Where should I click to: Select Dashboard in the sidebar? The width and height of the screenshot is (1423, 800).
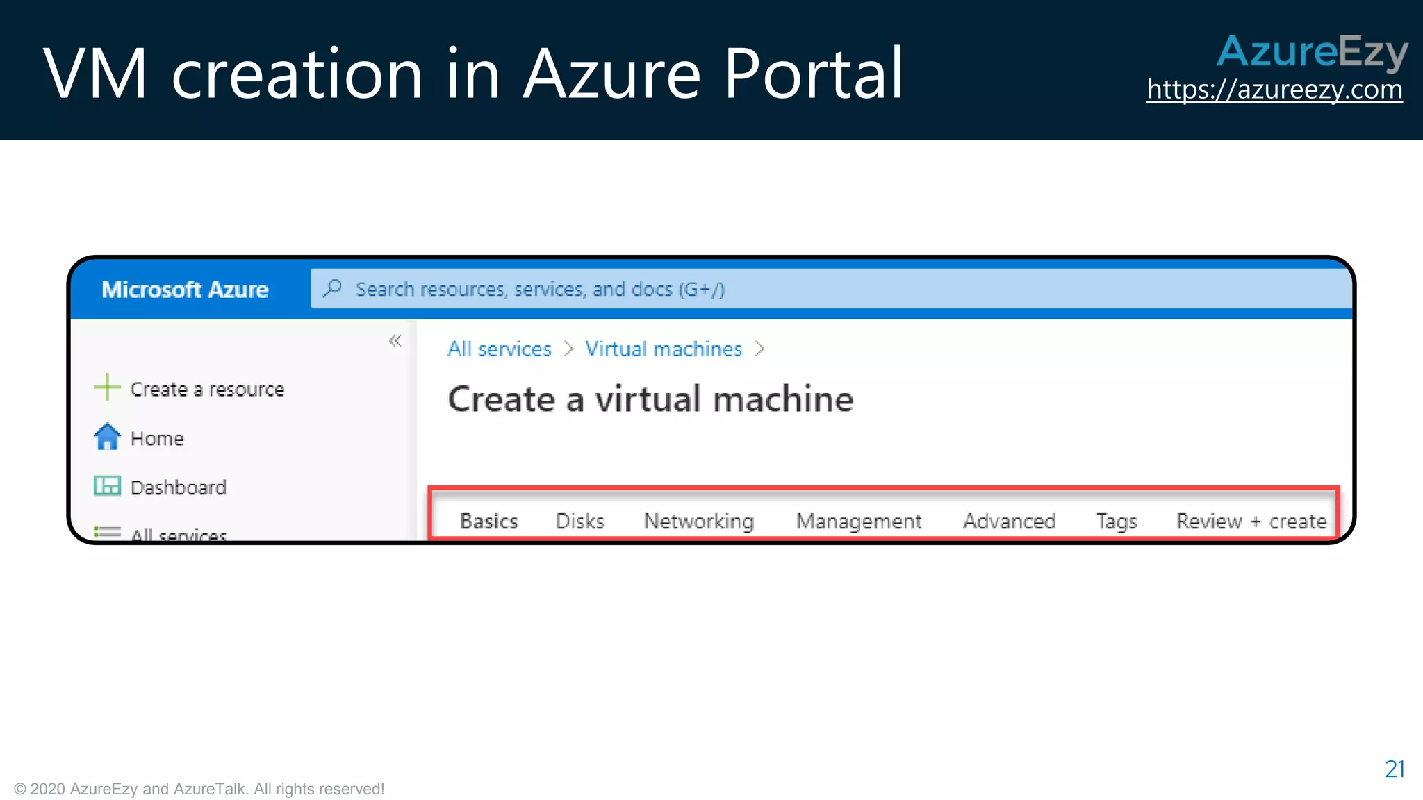coord(179,487)
